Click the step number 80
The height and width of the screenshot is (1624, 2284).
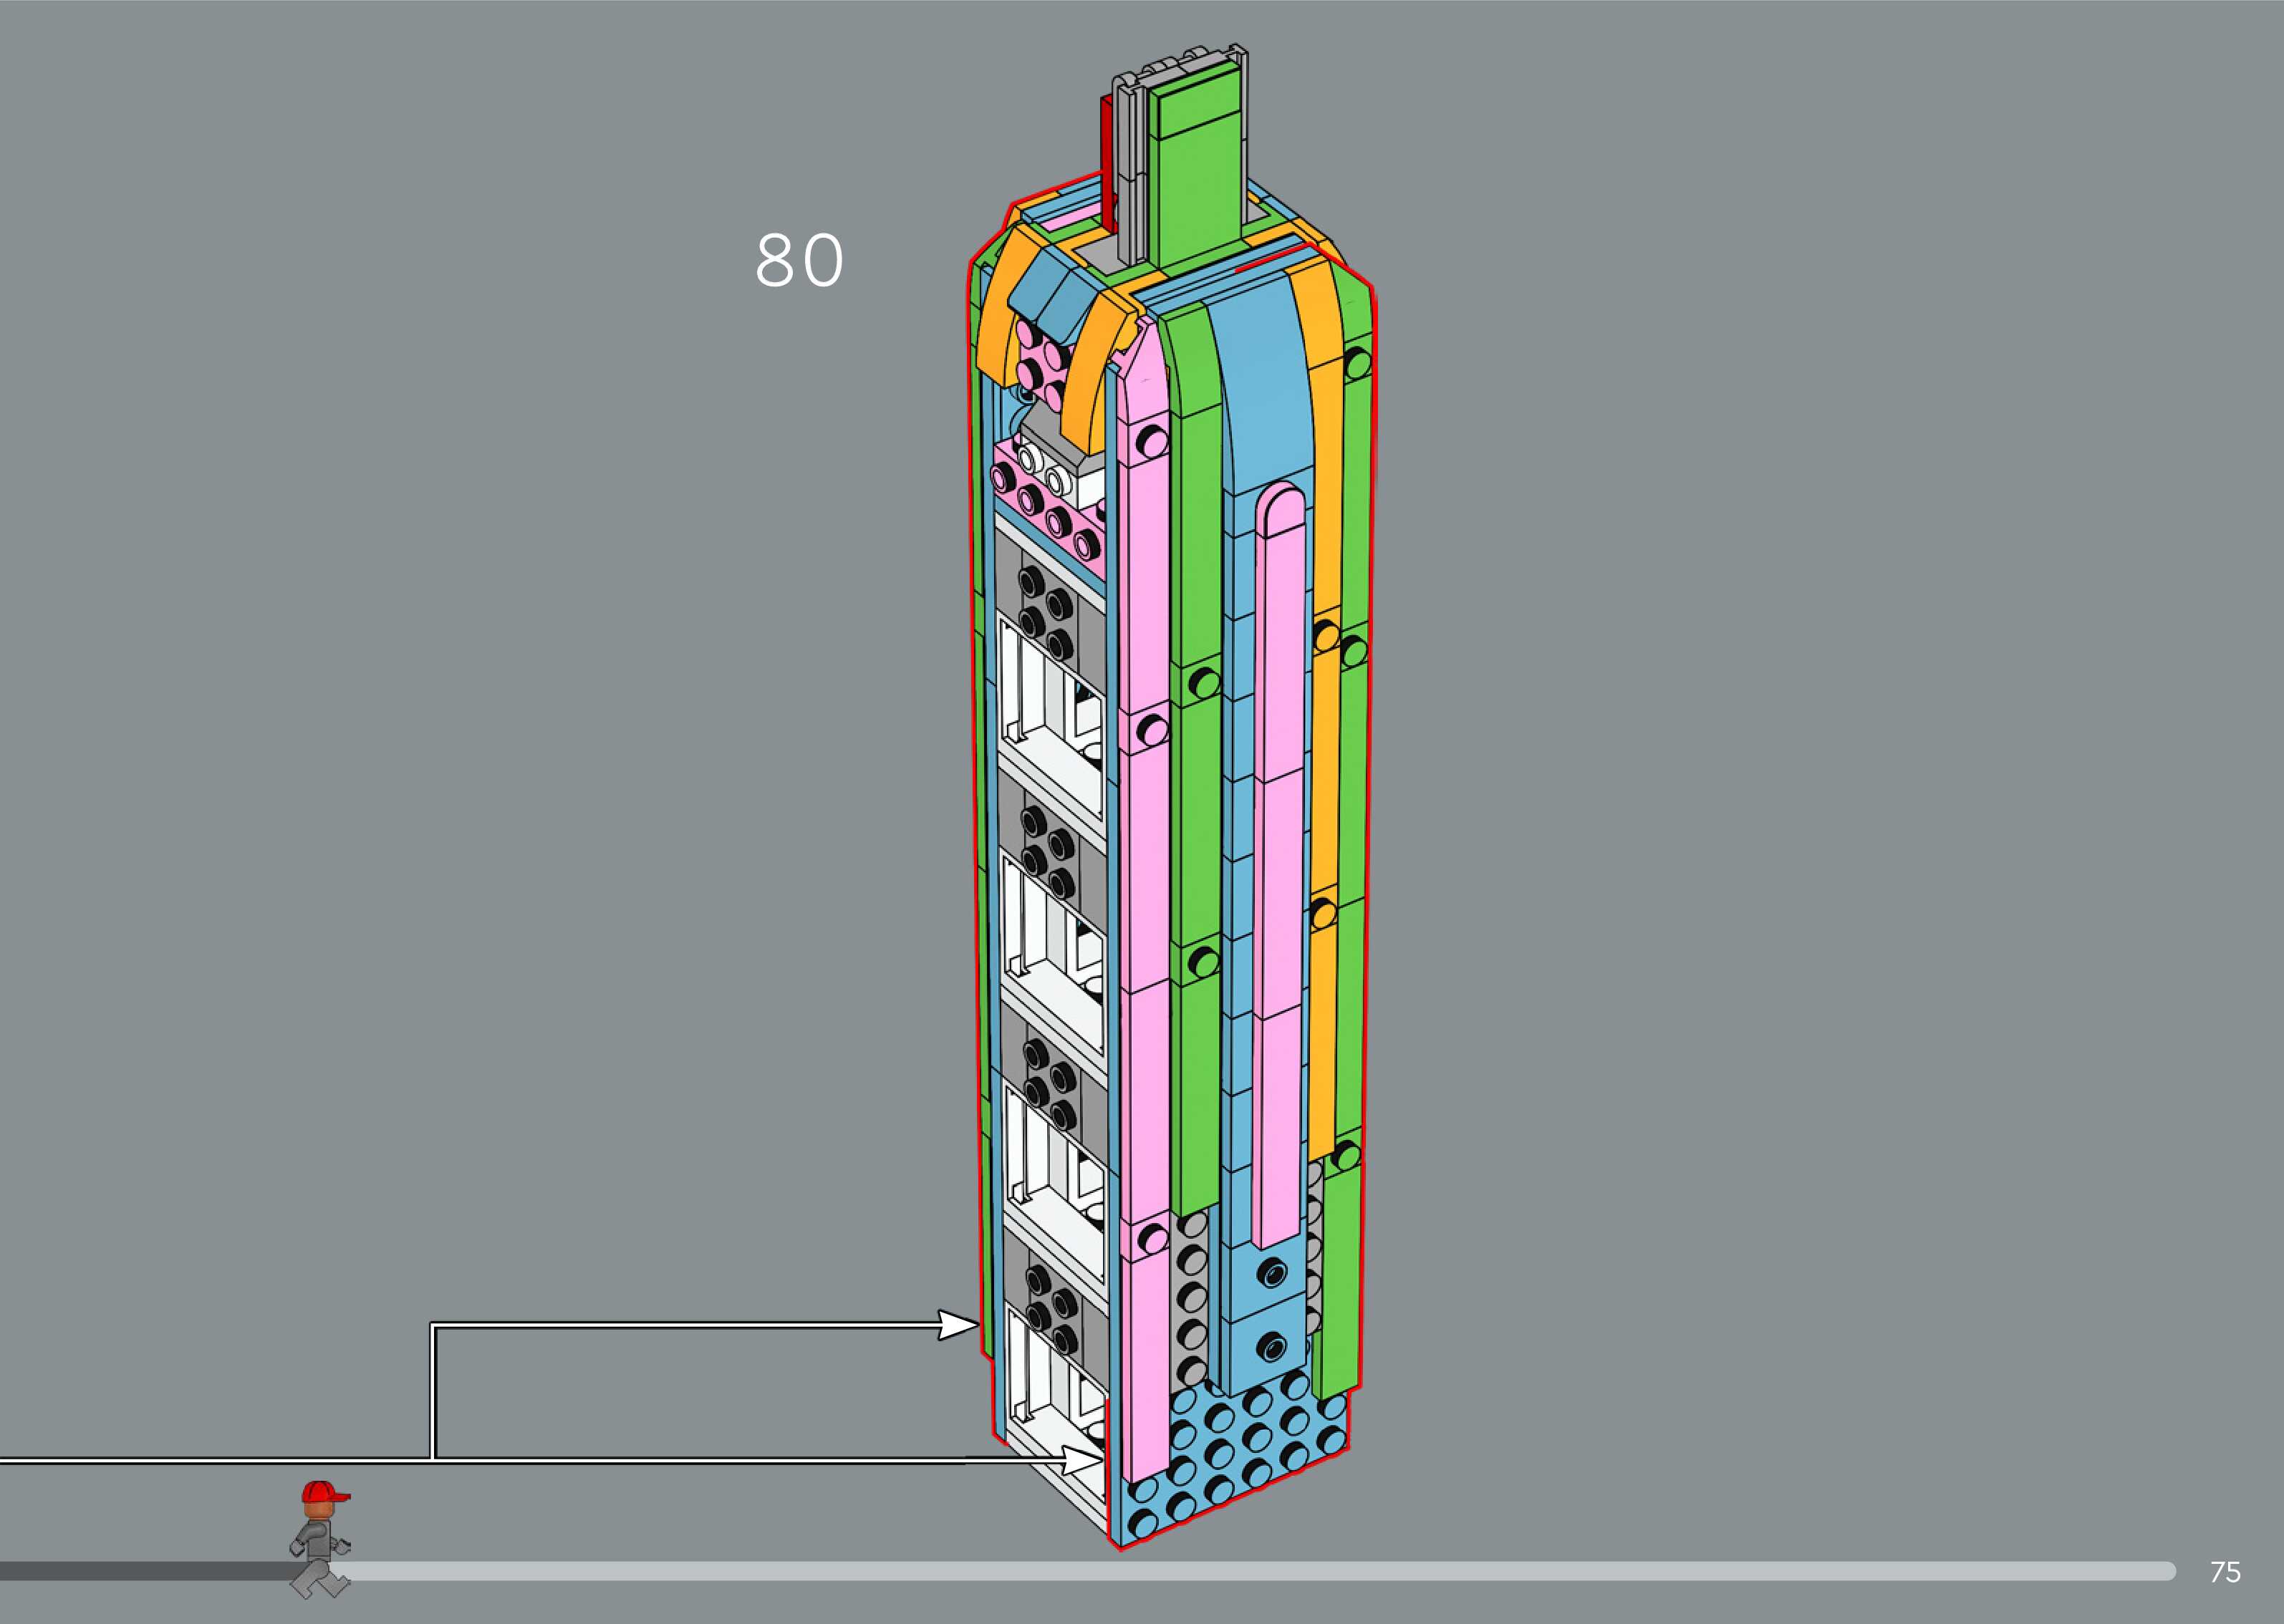(x=799, y=261)
